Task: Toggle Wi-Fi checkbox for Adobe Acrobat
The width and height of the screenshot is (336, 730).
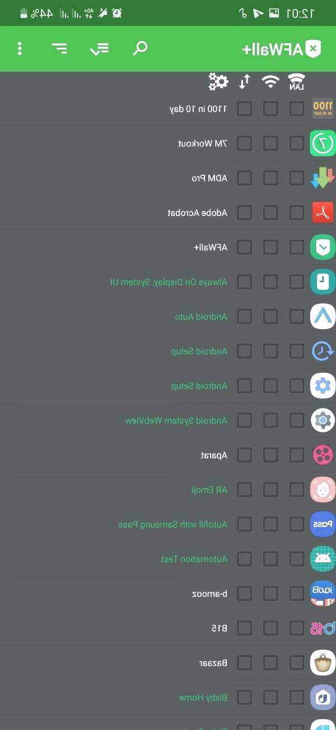Action: click(x=270, y=213)
